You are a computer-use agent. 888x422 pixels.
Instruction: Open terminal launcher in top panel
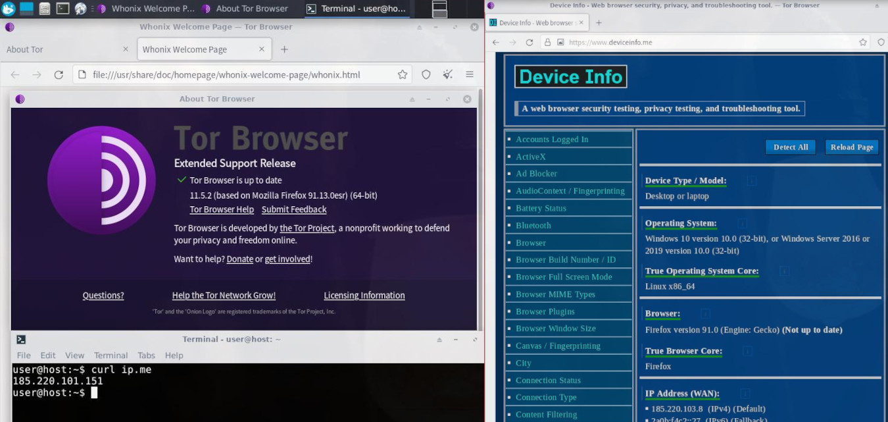[x=62, y=9]
